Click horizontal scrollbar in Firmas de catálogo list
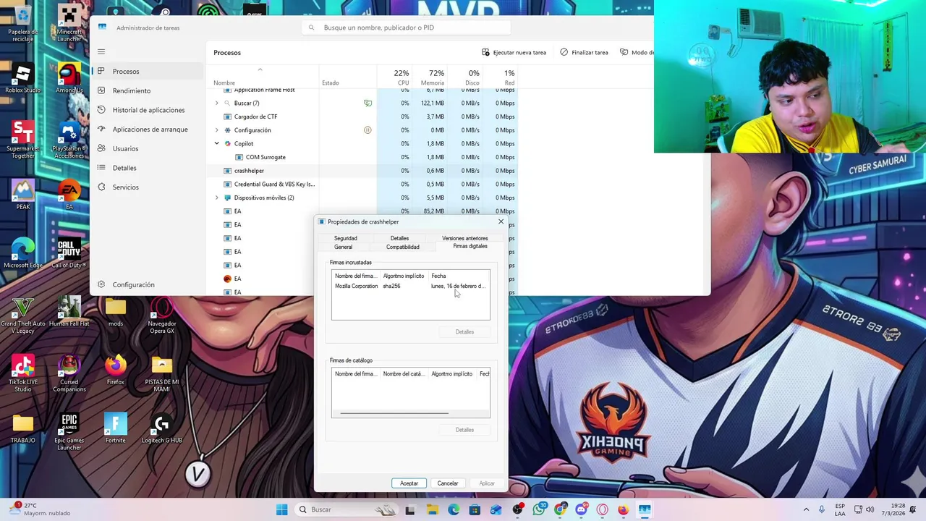 pyautogui.click(x=394, y=413)
